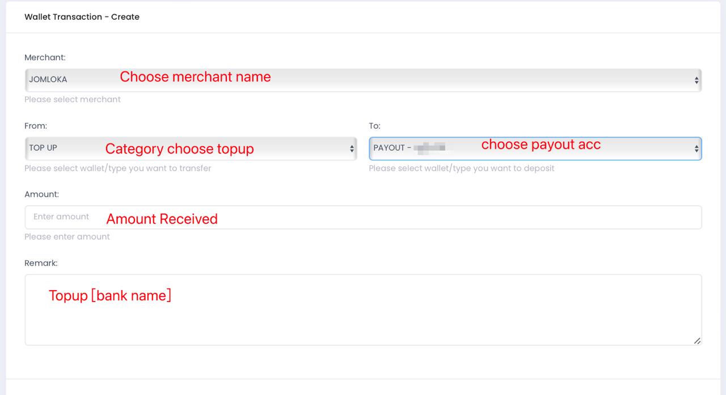Click the hint about wallet to transfer
This screenshot has width=726, height=395.
coord(117,168)
